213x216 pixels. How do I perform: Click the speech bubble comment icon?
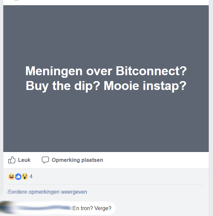pyautogui.click(x=45, y=160)
